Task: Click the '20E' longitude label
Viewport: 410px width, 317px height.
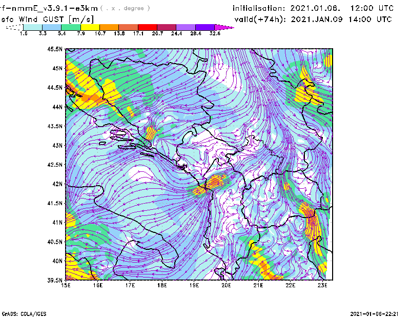Action: [x=226, y=285]
